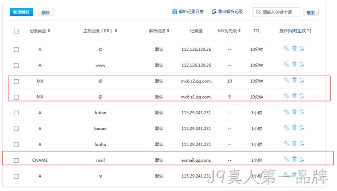The height and width of the screenshot is (191, 337).
Task: Tick the futian record checkbox
Action: coord(16,113)
